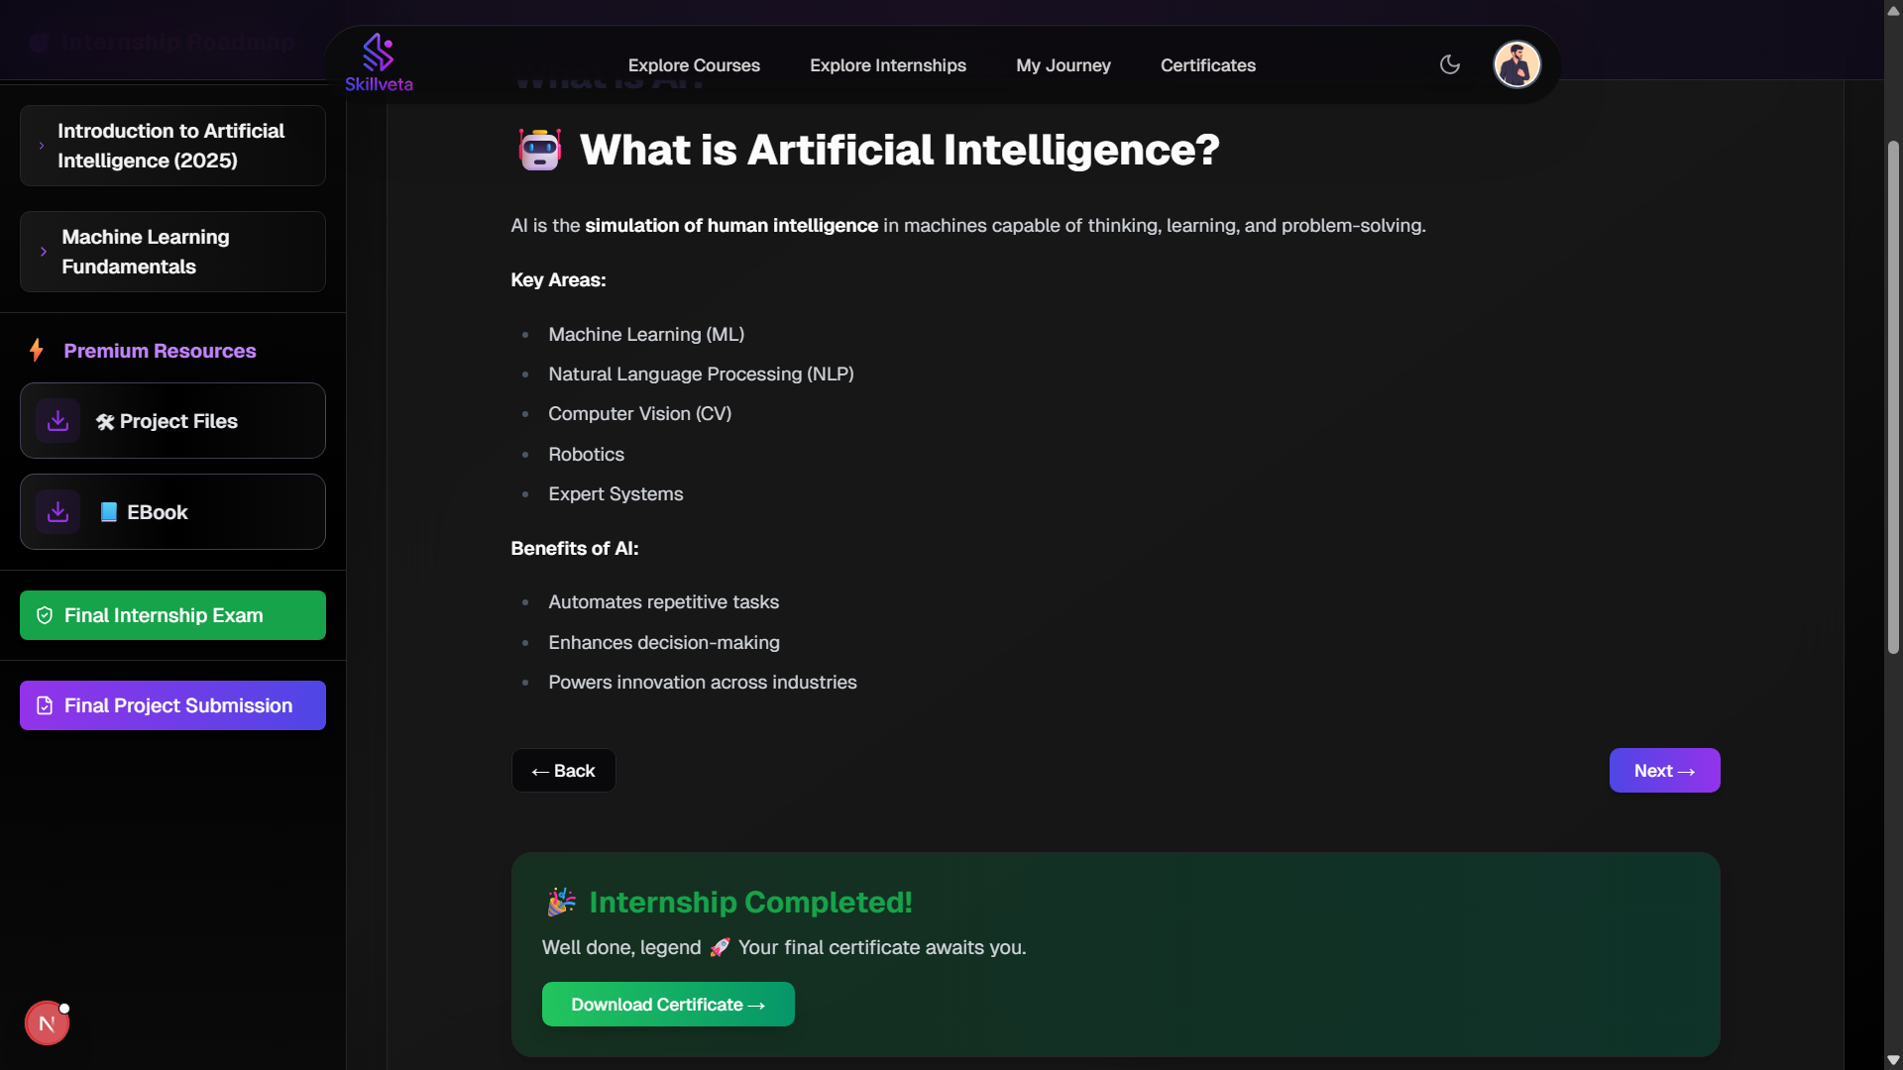Viewport: 1903px width, 1070px height.
Task: Go to Explore Internships
Action: tap(888, 65)
